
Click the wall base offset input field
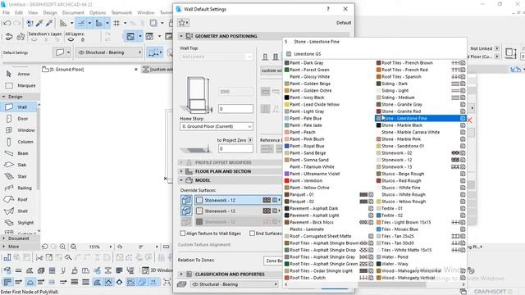coord(235,109)
